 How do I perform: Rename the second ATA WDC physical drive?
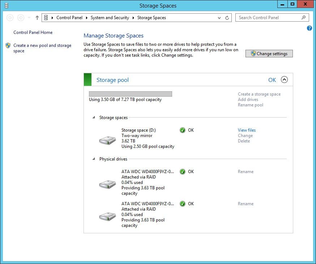pos(245,204)
